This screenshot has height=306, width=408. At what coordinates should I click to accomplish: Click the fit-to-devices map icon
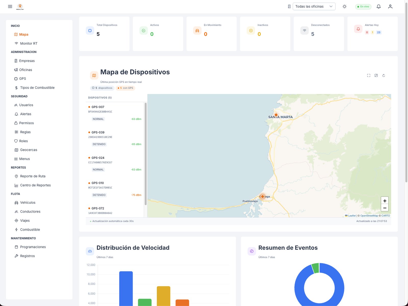point(376,75)
